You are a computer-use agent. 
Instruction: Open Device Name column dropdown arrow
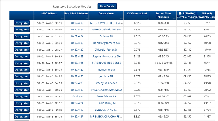pos(121,19)
